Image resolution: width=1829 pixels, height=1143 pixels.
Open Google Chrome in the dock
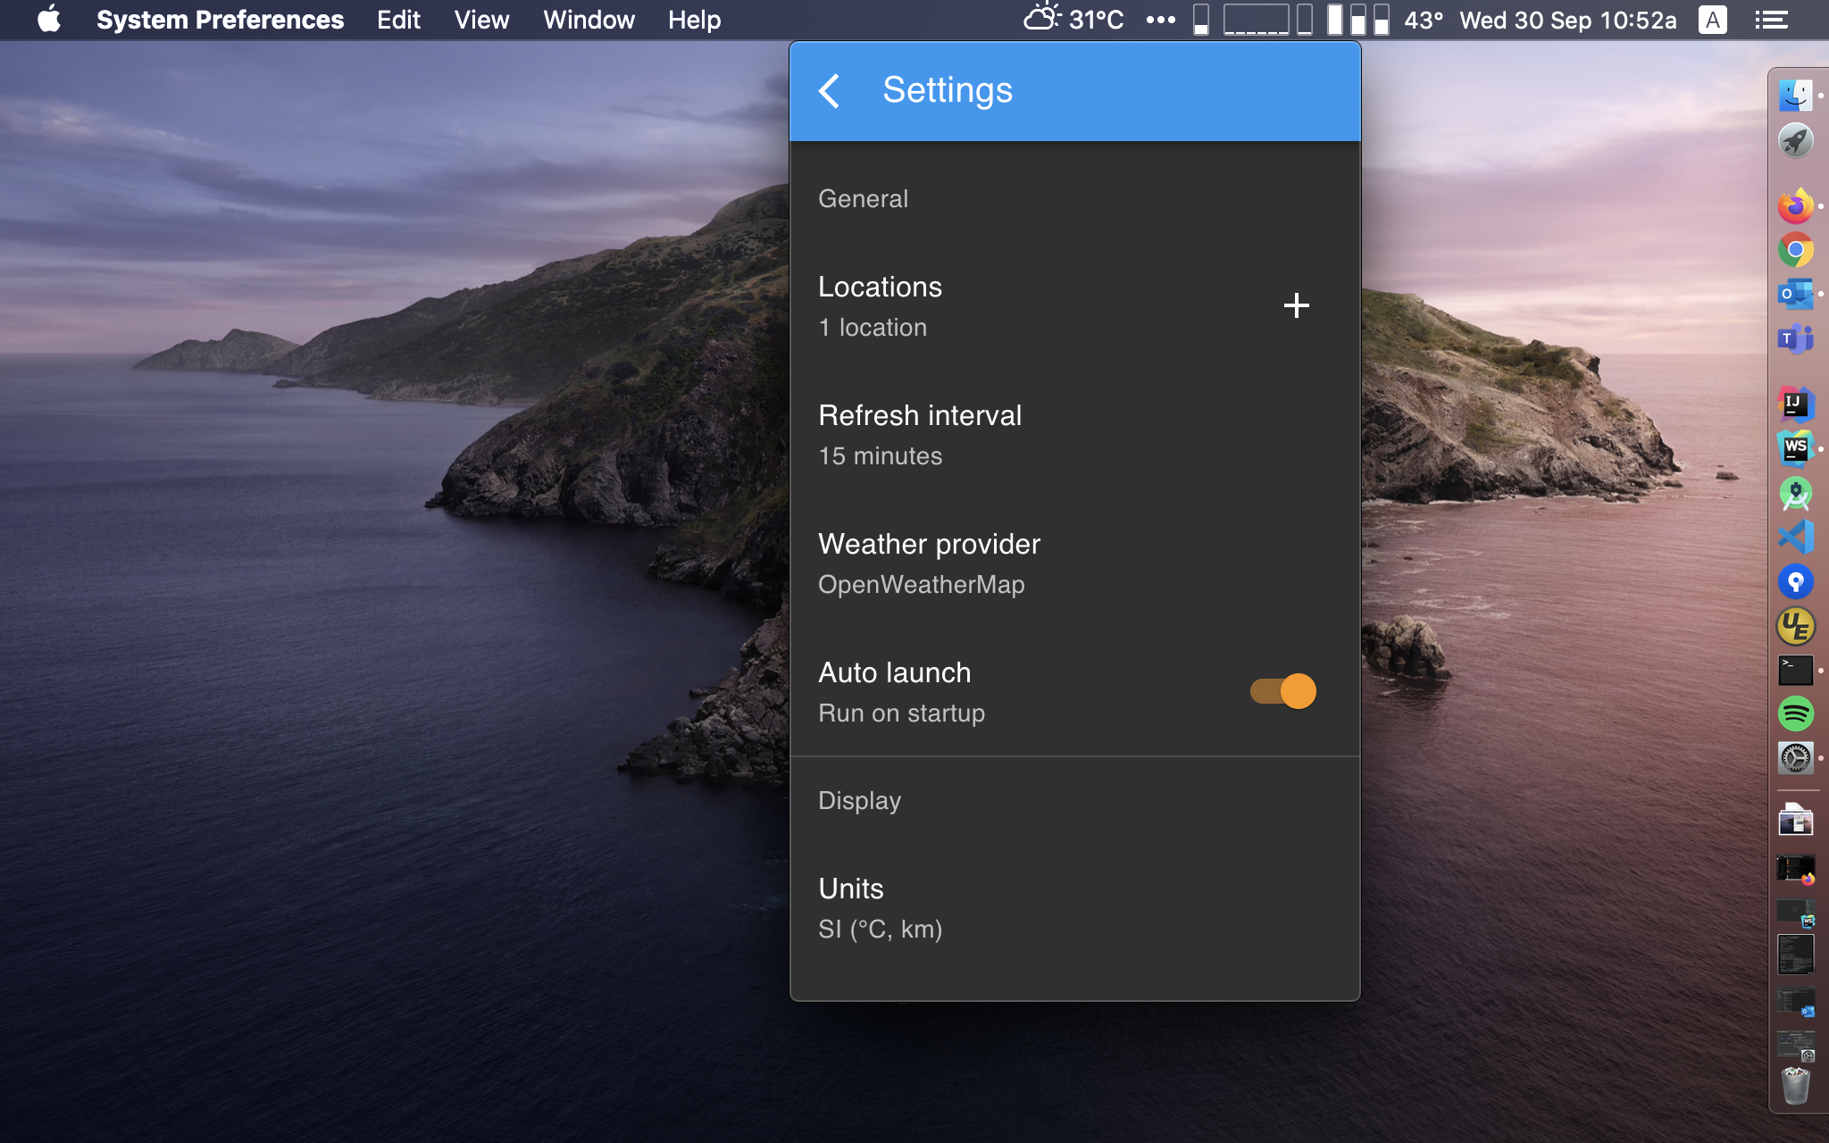point(1795,250)
